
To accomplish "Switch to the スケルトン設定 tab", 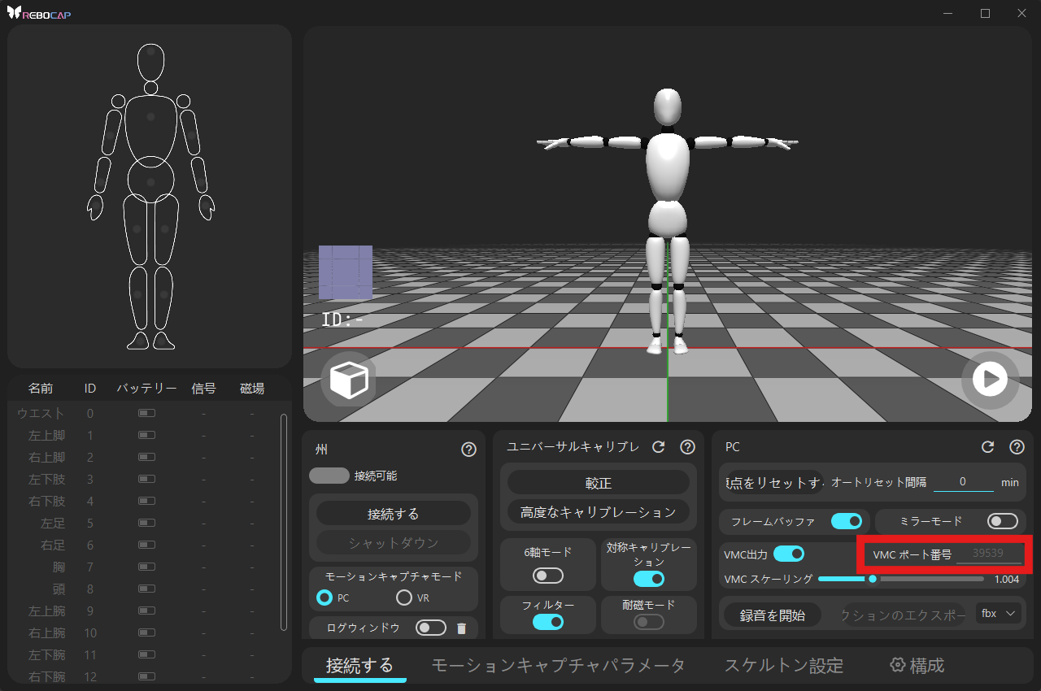I will (x=784, y=666).
